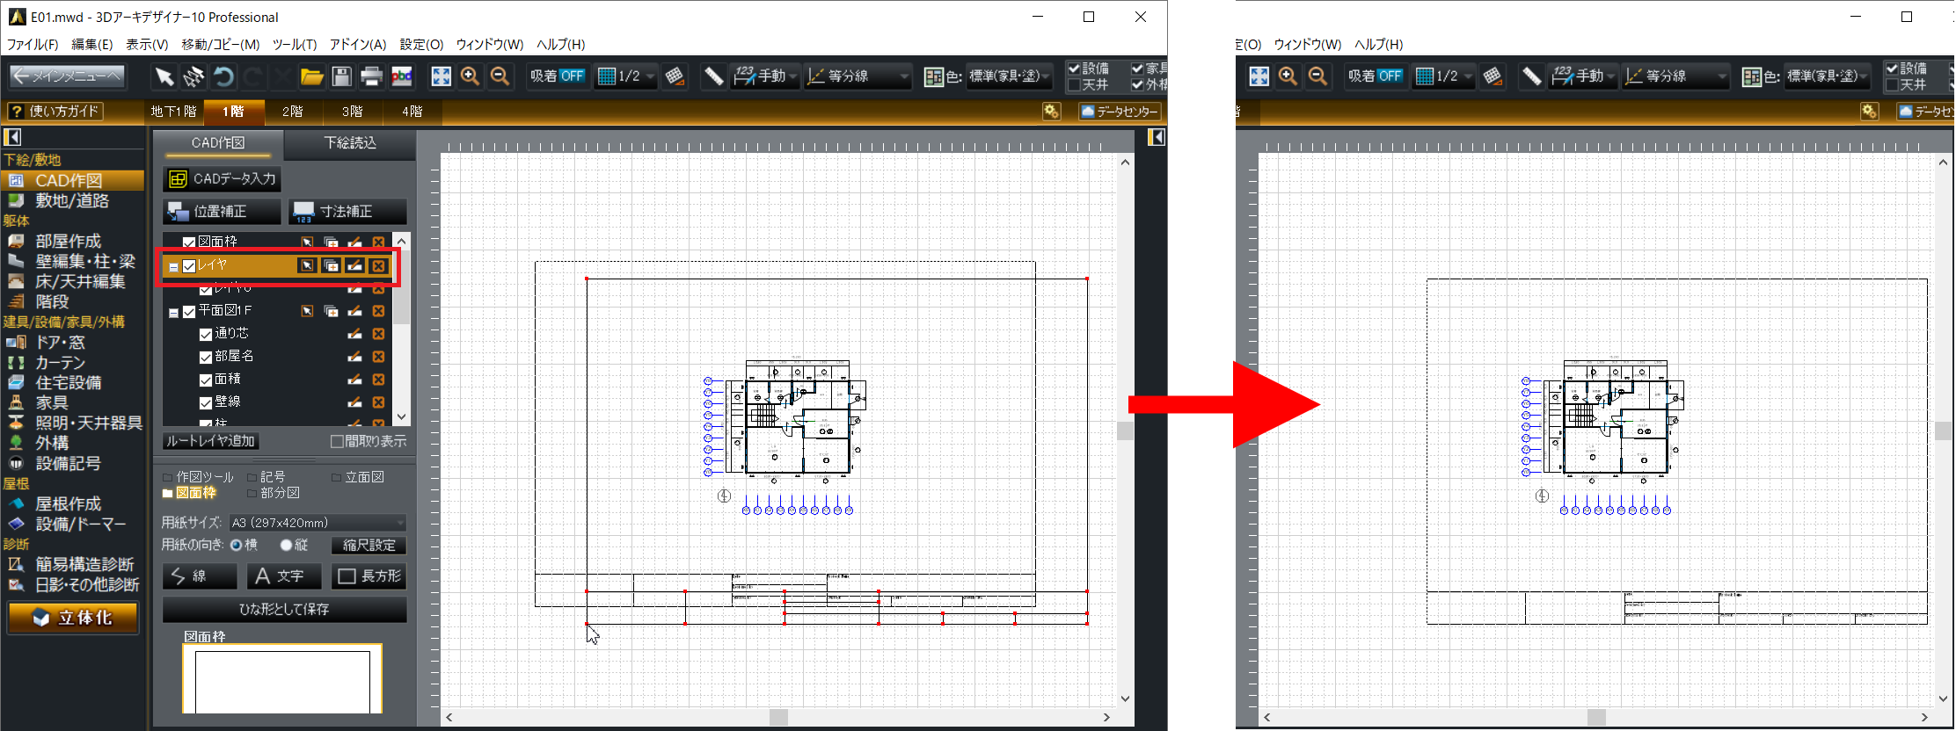The height and width of the screenshot is (731, 1956).
Task: Click the edit pencil icon on 平面図1F row
Action: (354, 311)
